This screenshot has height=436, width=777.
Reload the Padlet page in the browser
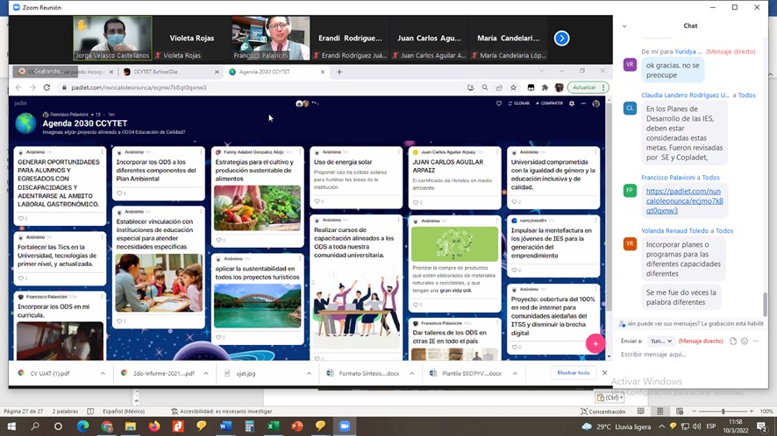pyautogui.click(x=46, y=88)
